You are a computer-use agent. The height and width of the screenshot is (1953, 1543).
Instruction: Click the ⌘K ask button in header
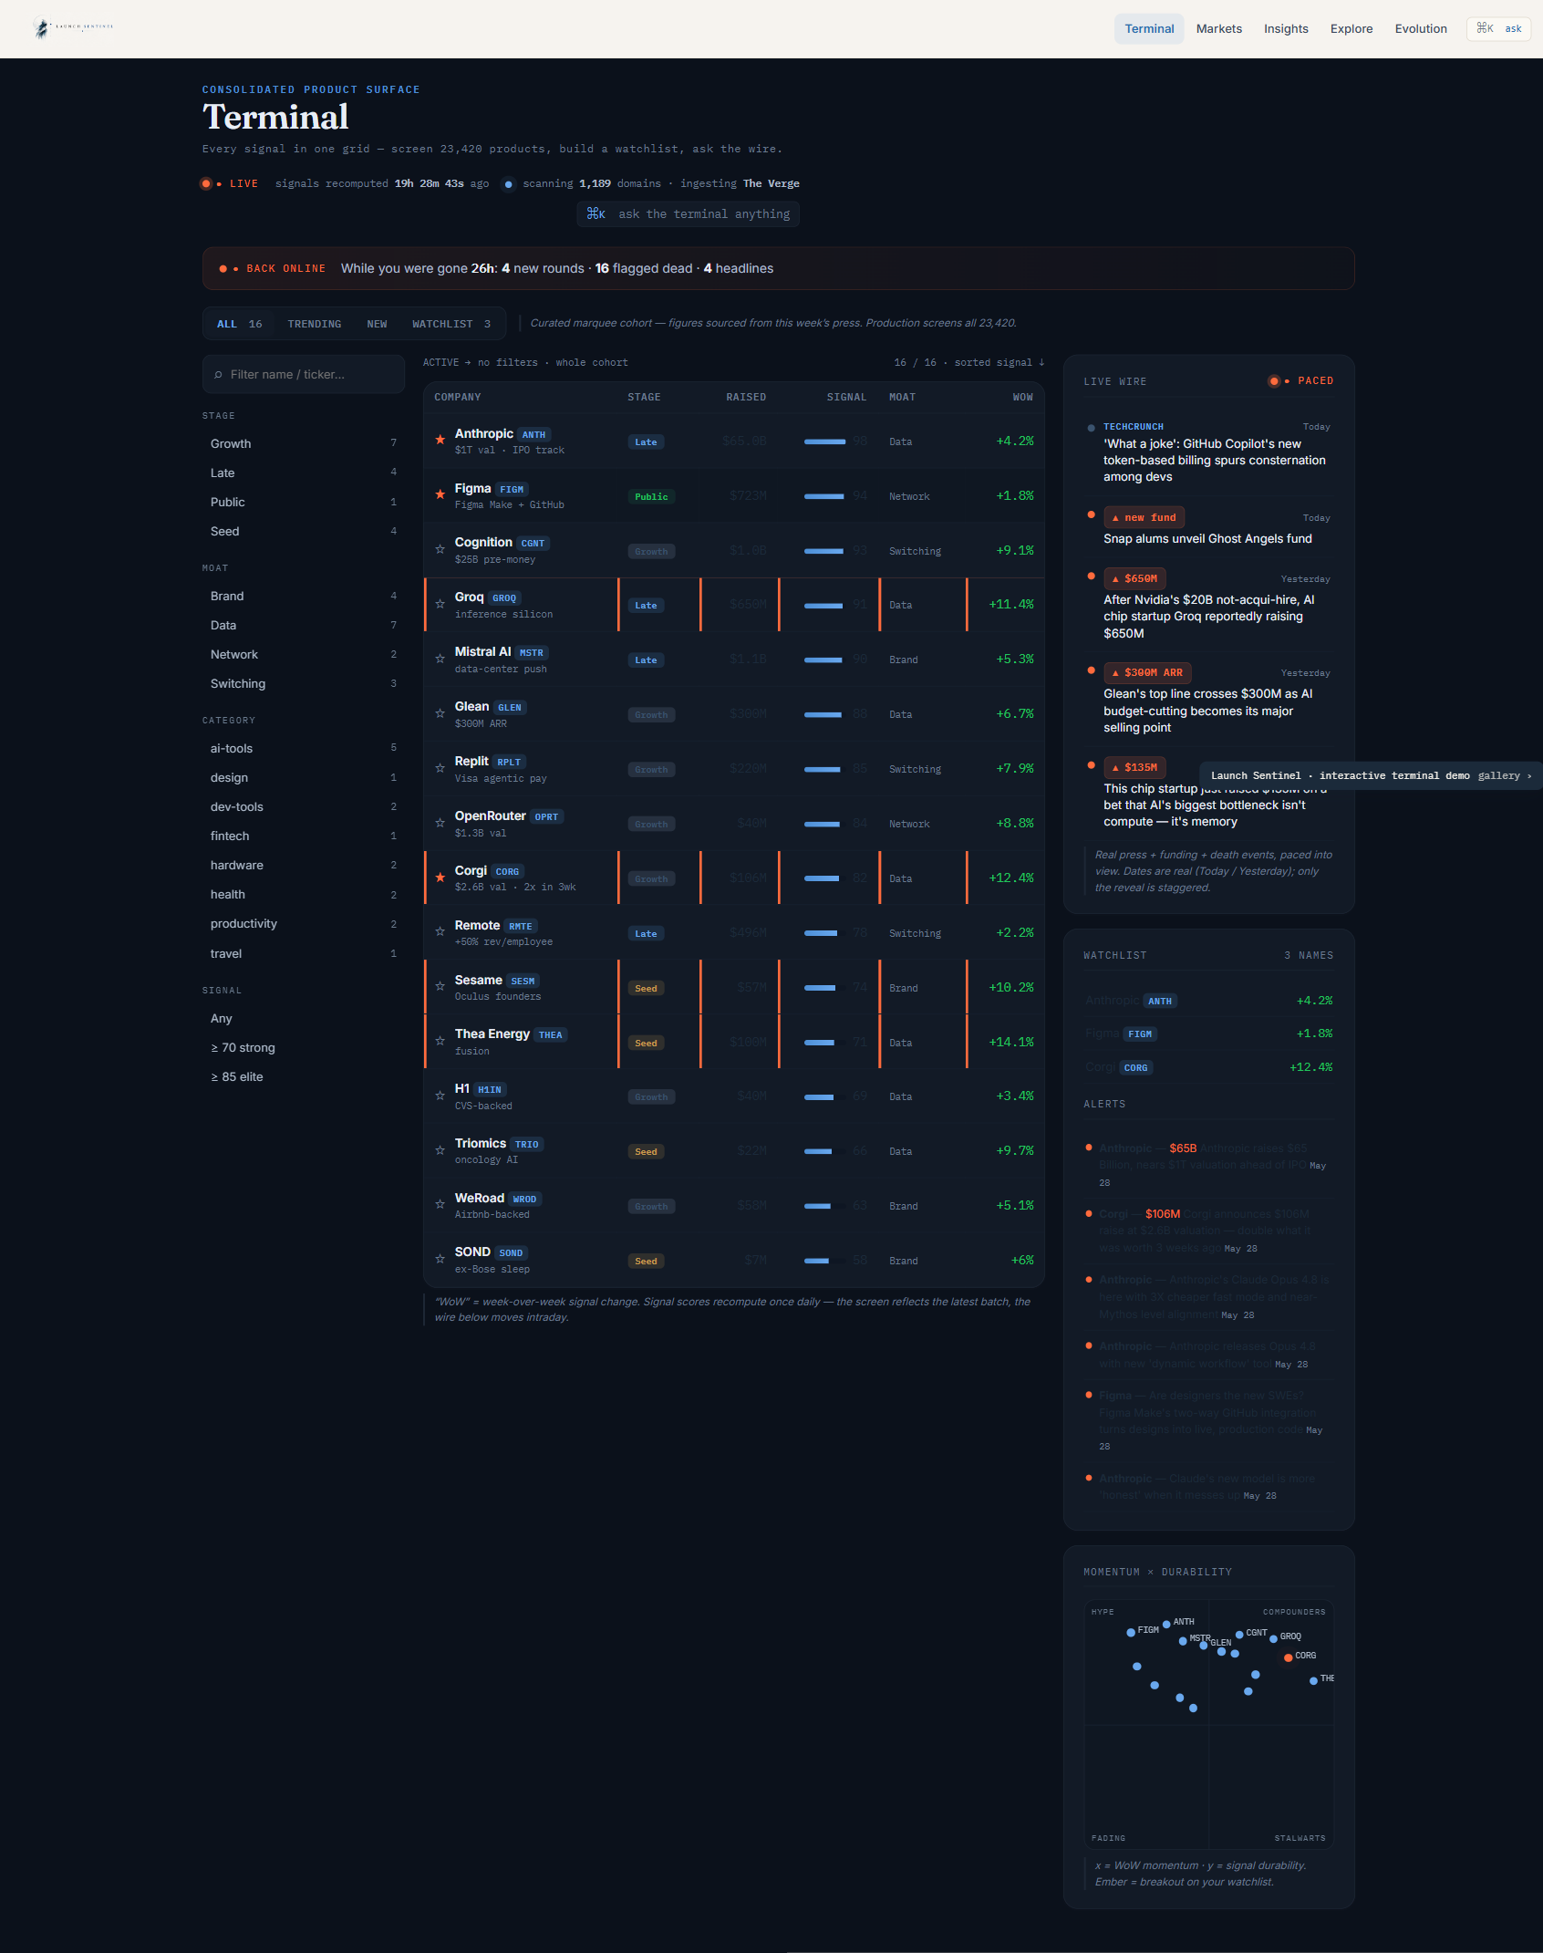[1498, 28]
